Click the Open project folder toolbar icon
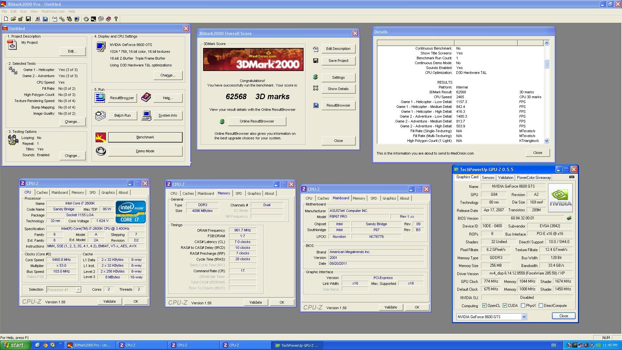 (x=13, y=19)
